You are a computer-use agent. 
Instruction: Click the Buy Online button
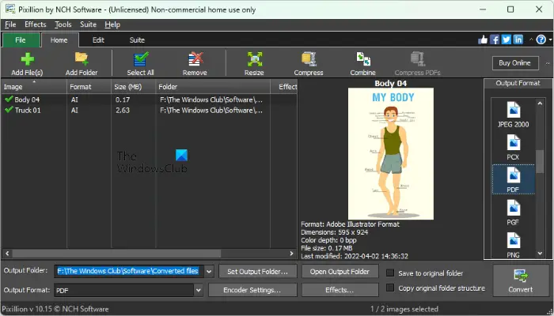click(515, 62)
